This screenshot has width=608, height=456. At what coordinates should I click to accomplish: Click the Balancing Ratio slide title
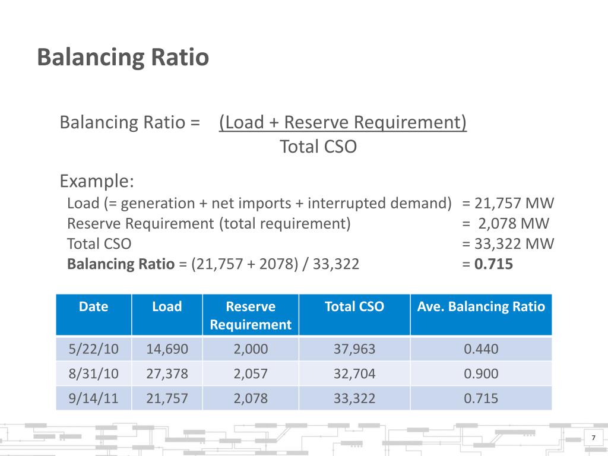click(123, 58)
